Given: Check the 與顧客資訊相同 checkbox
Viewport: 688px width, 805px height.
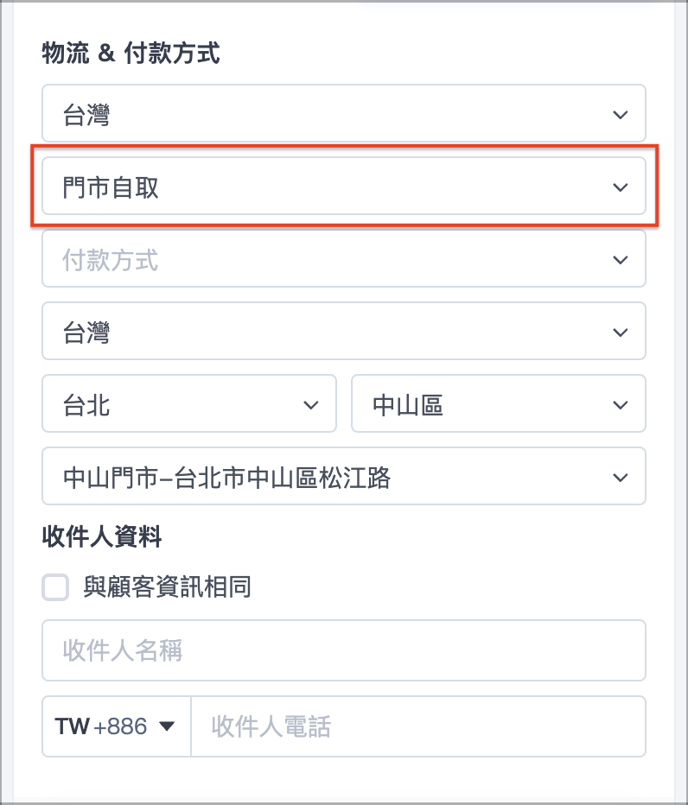Looking at the screenshot, I should 54,587.
